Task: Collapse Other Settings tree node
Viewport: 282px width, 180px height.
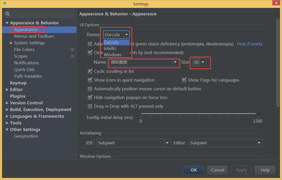Action: tap(7, 130)
